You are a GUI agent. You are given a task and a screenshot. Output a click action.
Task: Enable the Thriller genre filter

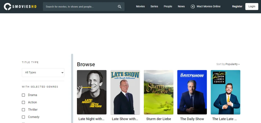point(23,110)
